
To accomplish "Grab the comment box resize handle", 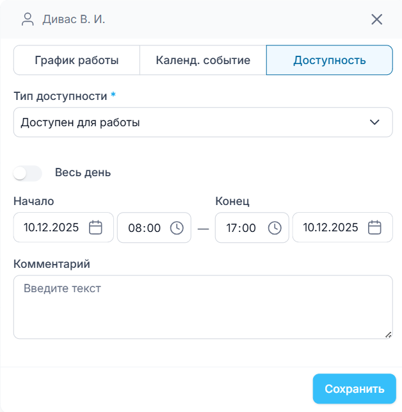I will coord(389,334).
